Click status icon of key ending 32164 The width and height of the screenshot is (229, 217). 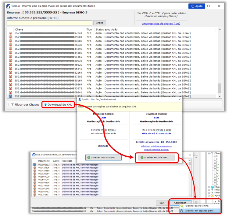10,73
